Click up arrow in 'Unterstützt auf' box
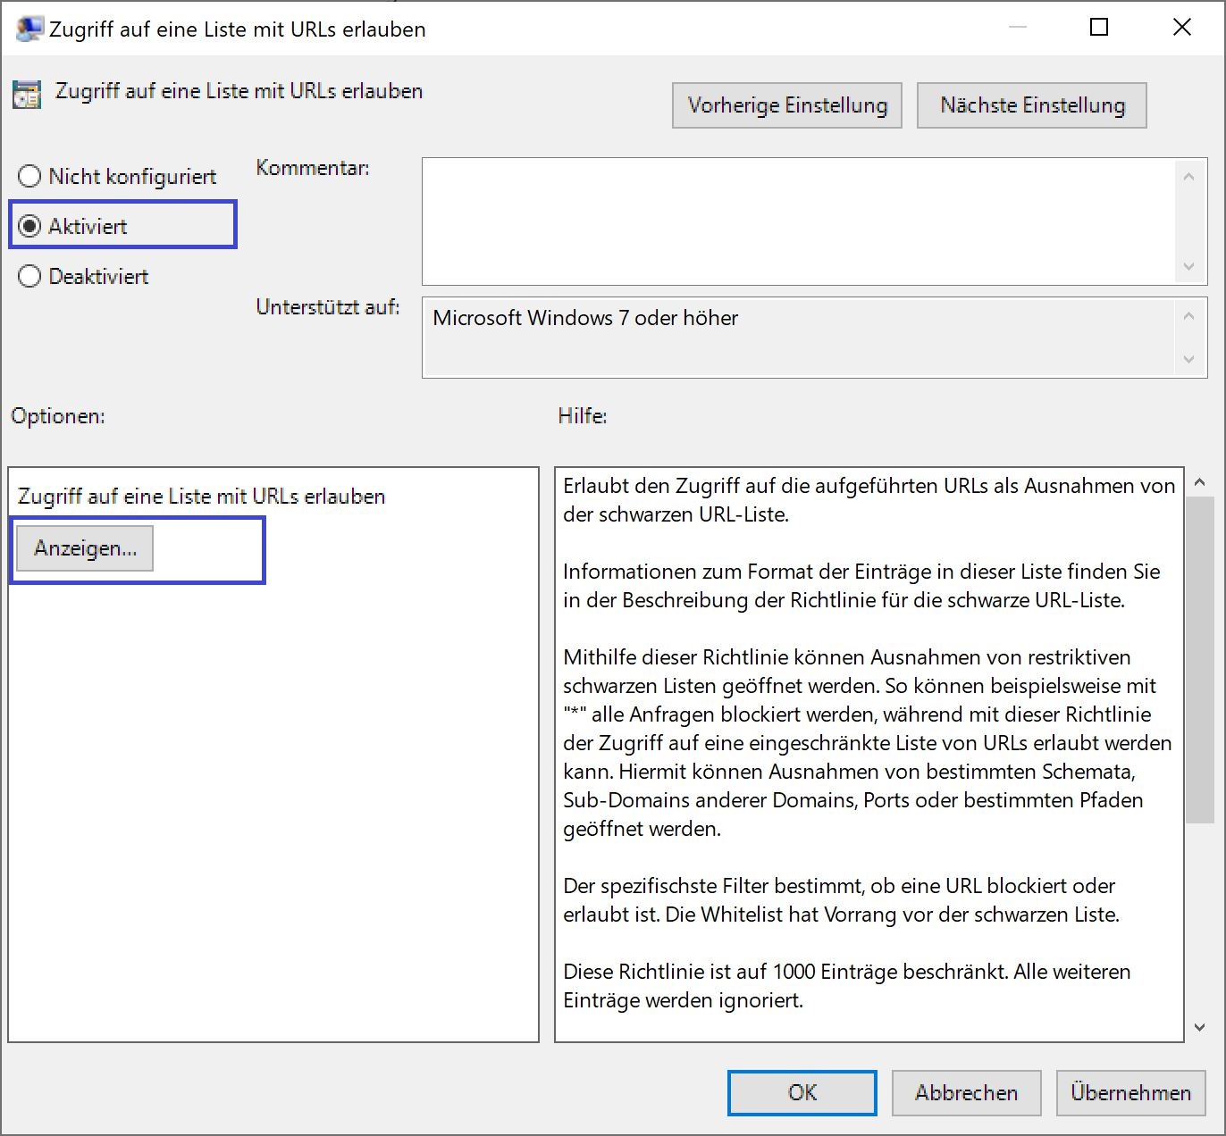 (x=1188, y=316)
